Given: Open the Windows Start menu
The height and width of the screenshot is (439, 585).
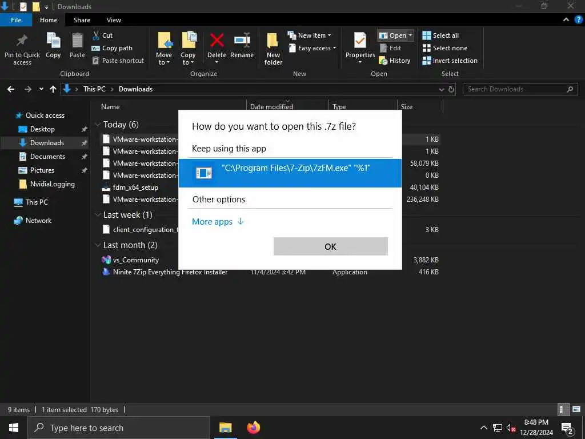Looking at the screenshot, I should pos(14,428).
